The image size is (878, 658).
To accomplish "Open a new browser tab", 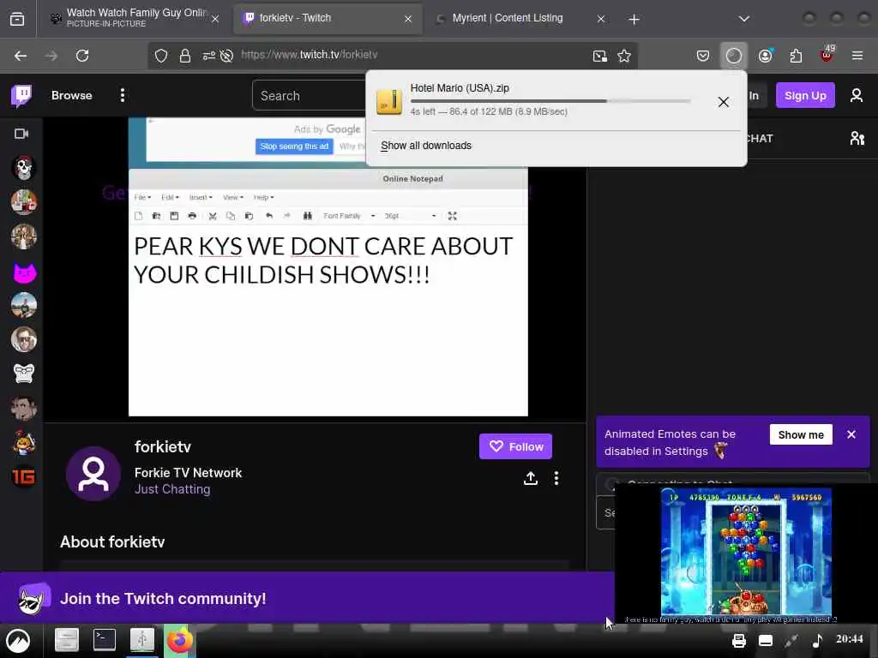I will tap(634, 20).
